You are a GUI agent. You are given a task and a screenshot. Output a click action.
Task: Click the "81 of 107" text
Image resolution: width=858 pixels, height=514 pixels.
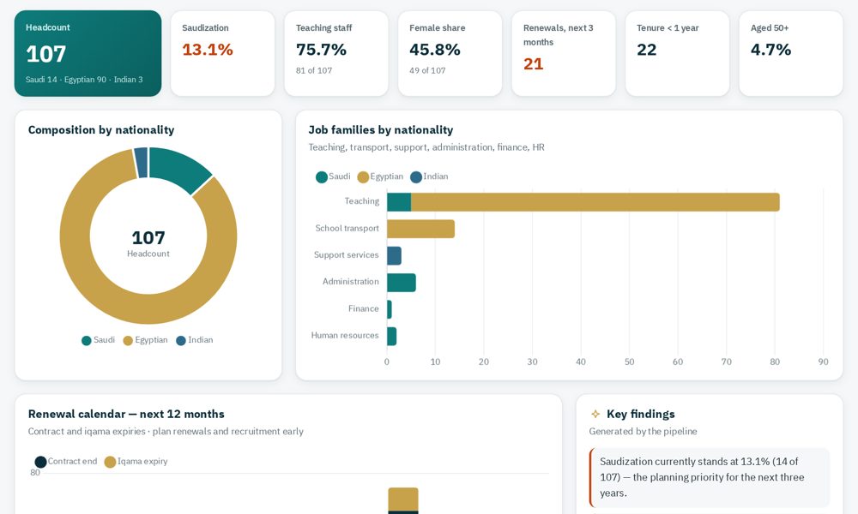(314, 70)
